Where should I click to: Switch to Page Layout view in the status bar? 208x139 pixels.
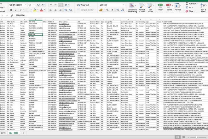click(x=183, y=137)
